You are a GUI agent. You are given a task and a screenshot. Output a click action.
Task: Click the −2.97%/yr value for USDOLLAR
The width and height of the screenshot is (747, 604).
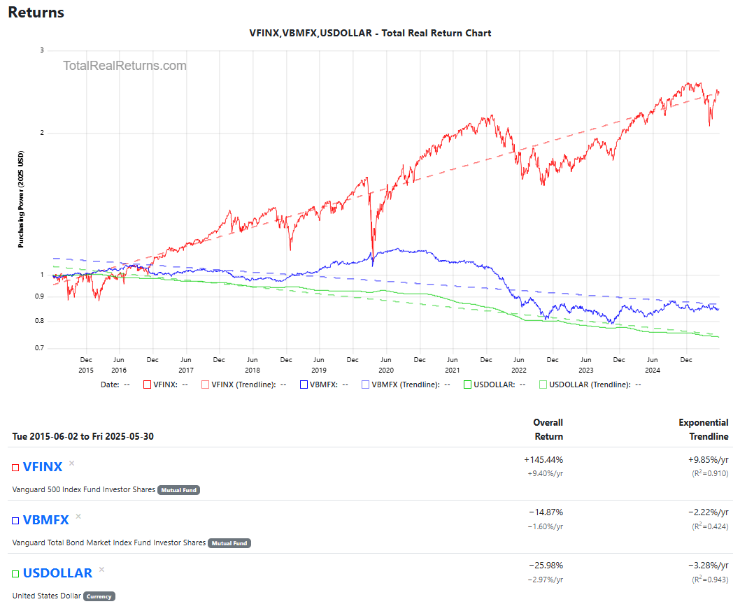tap(545, 580)
